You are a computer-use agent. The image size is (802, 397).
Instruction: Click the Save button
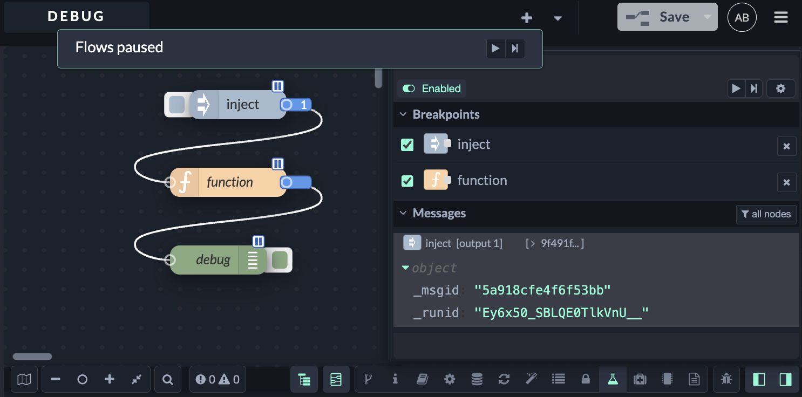659,17
